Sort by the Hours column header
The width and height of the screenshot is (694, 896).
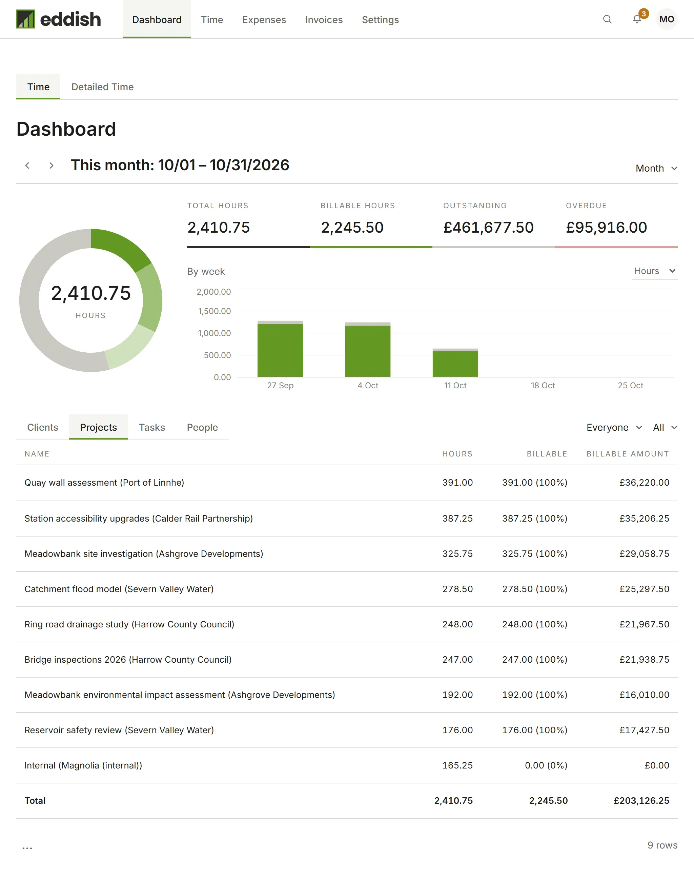(457, 454)
